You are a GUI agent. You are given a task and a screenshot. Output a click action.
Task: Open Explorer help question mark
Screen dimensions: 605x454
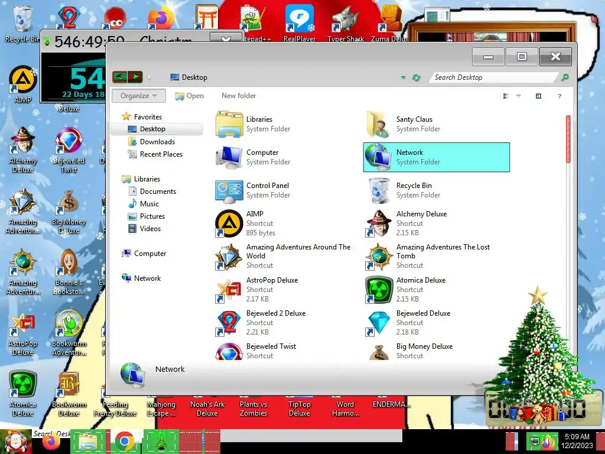point(560,96)
